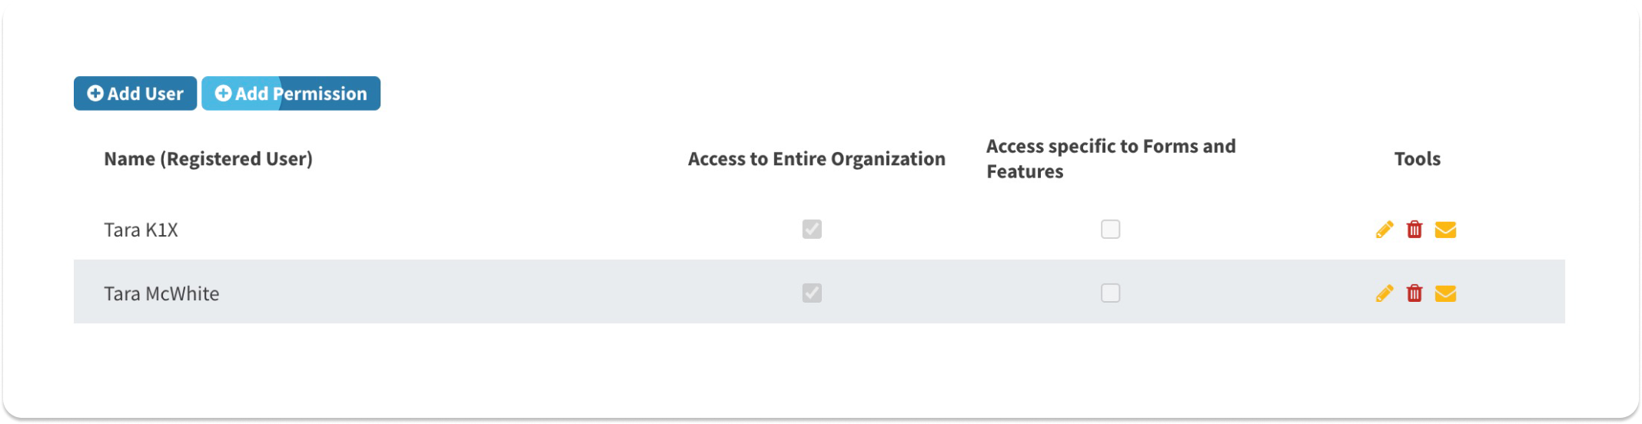The image size is (1642, 424).
Task: Click the edit pencil for Tara K1X
Action: pyautogui.click(x=1384, y=230)
